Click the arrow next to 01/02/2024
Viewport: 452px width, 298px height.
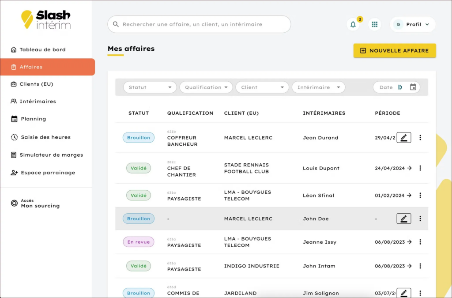click(x=409, y=195)
